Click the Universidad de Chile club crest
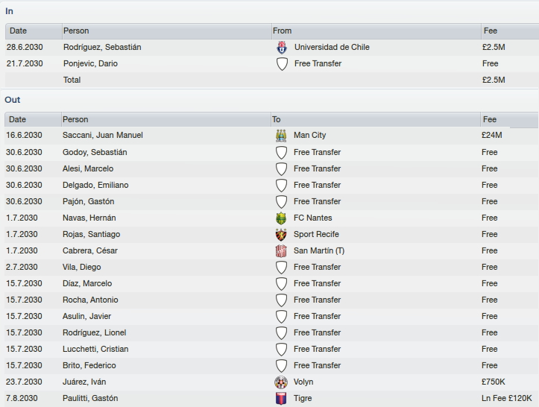Image resolution: width=539 pixels, height=407 pixels. pos(282,48)
